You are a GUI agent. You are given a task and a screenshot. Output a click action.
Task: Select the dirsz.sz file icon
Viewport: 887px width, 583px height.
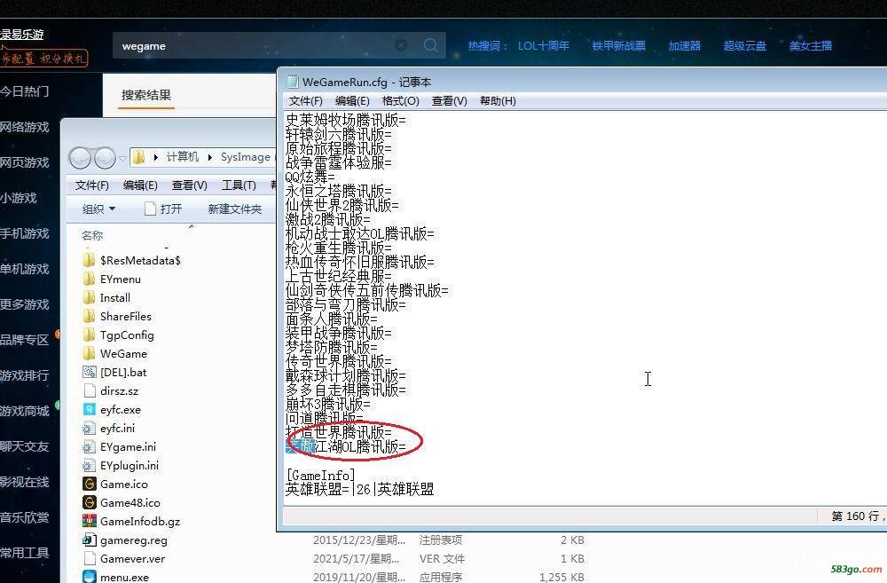89,390
